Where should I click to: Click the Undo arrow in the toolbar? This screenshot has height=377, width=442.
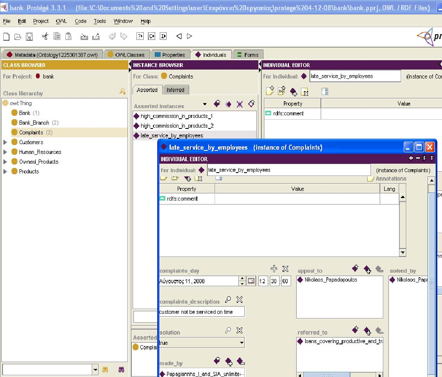[112, 36]
